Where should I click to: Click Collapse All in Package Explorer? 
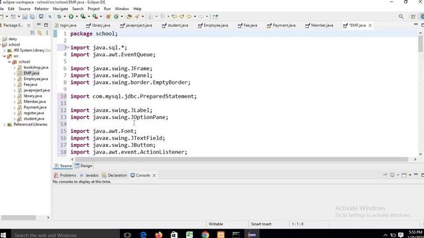pyautogui.click(x=32, y=33)
